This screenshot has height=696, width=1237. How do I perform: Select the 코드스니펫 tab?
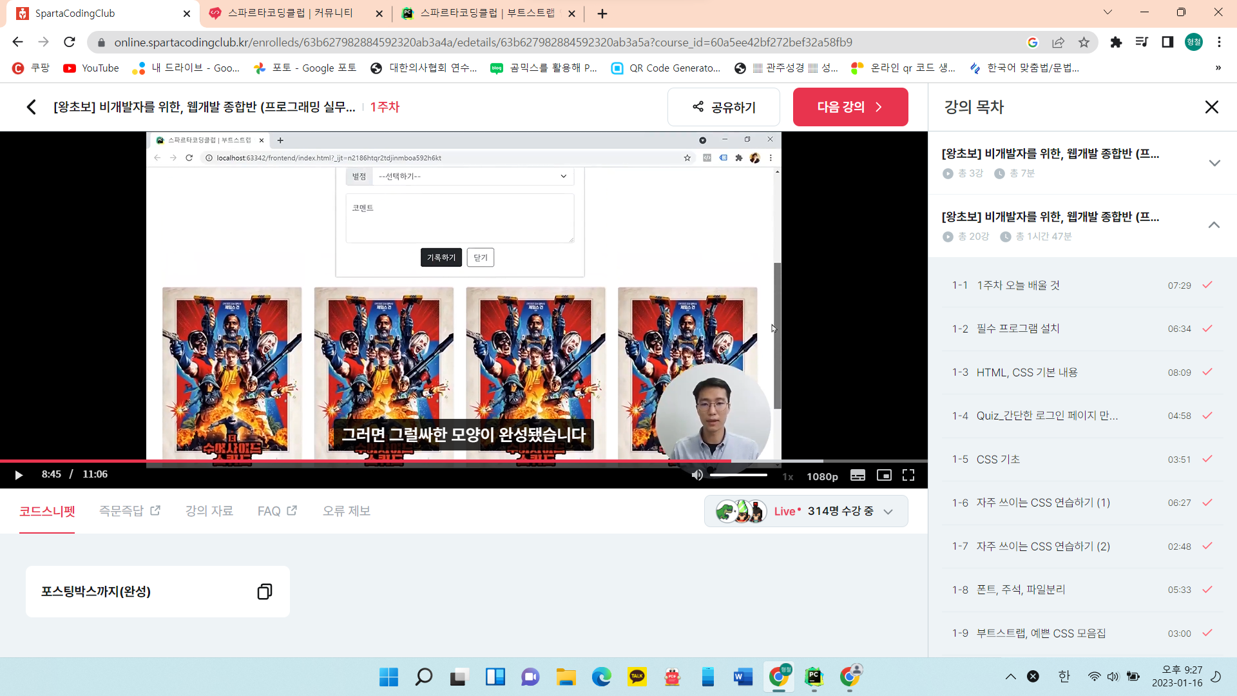[x=47, y=511]
